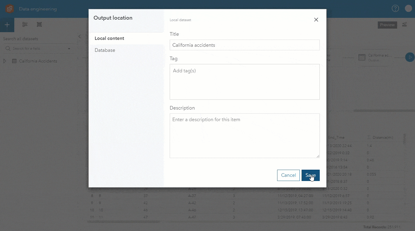This screenshot has width=415, height=231.
Task: Select the pipeline diagram icon in the toolbar
Action: [x=25, y=24]
